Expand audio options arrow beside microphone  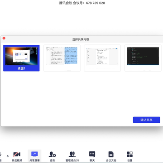coord(8,156)
